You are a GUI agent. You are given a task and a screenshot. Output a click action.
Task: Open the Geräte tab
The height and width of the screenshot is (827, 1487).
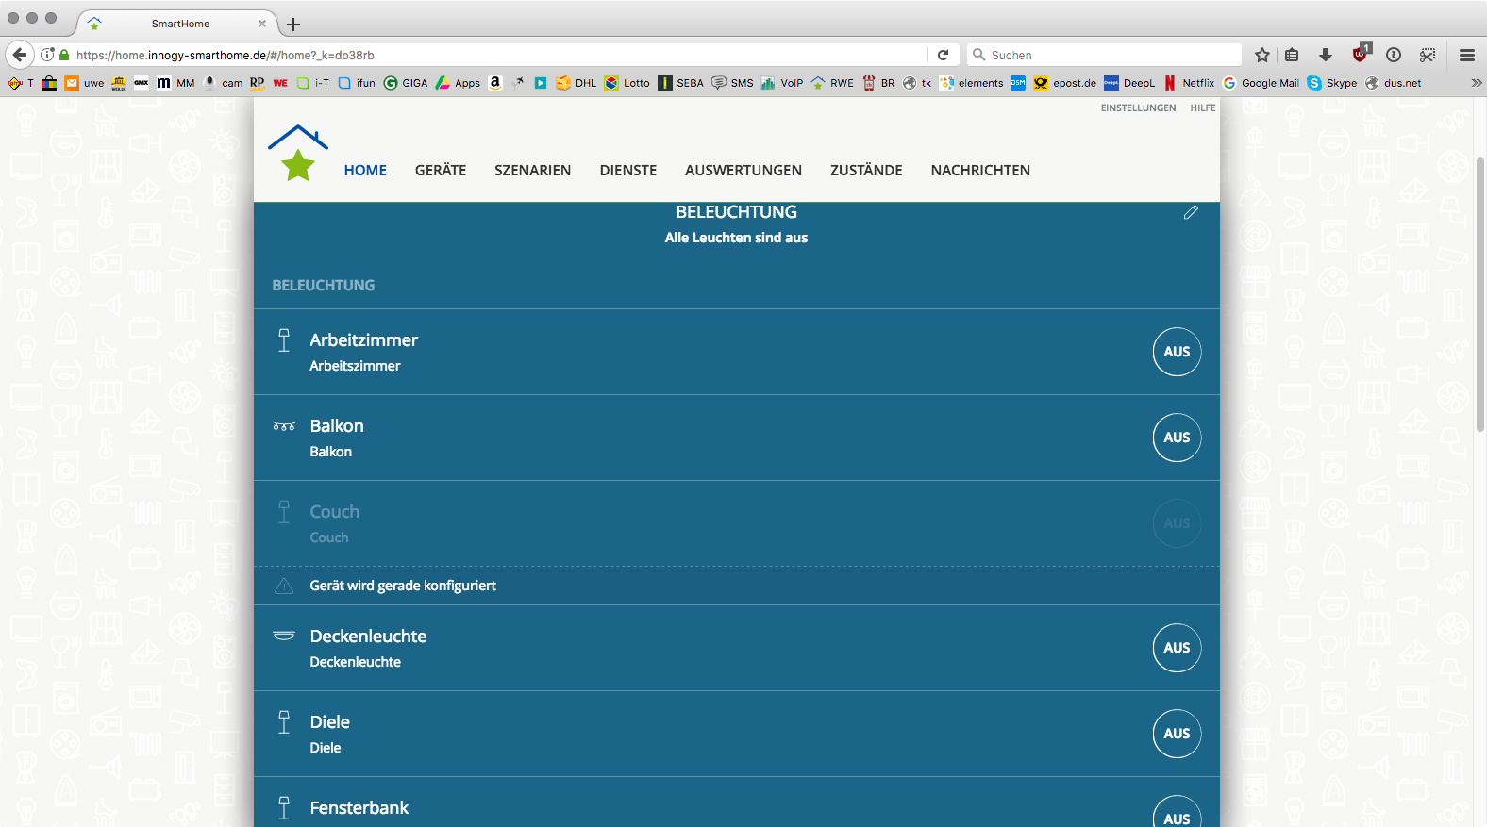click(x=441, y=171)
